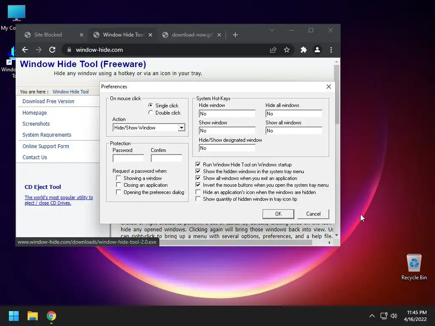Open the Chrome profile avatar
The image size is (435, 326).
(x=317, y=50)
